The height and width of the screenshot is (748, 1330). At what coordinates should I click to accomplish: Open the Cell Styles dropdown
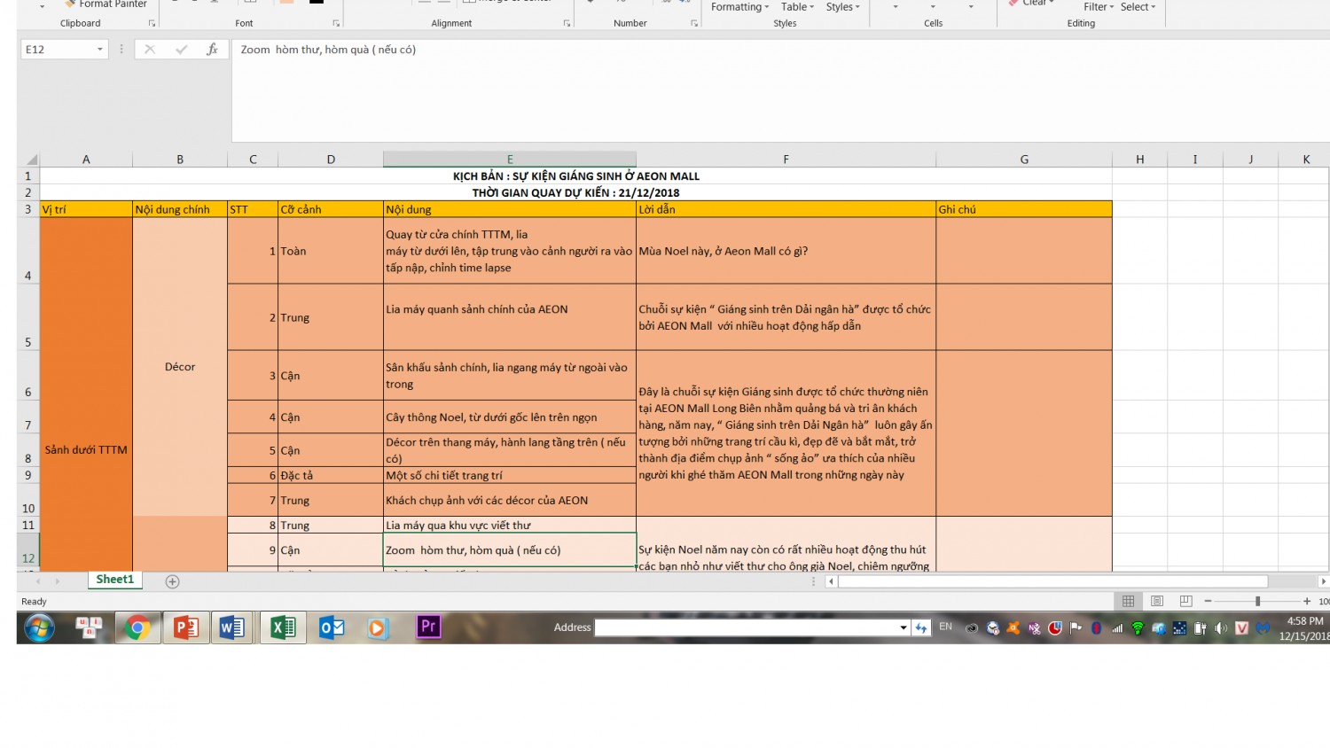pyautogui.click(x=842, y=7)
